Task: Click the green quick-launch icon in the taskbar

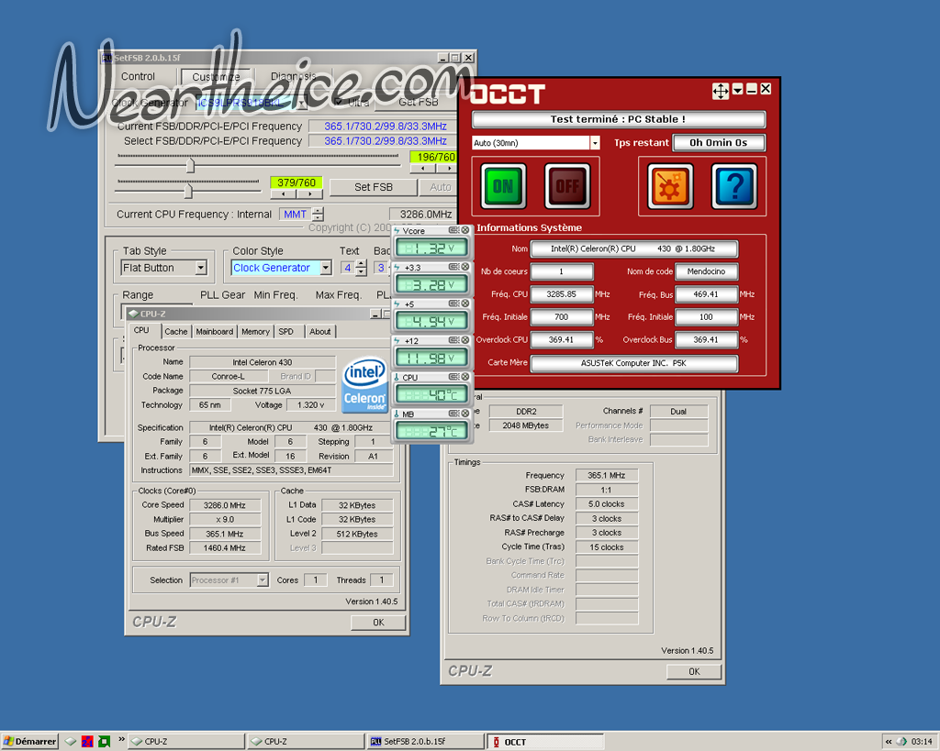Action: [x=105, y=742]
